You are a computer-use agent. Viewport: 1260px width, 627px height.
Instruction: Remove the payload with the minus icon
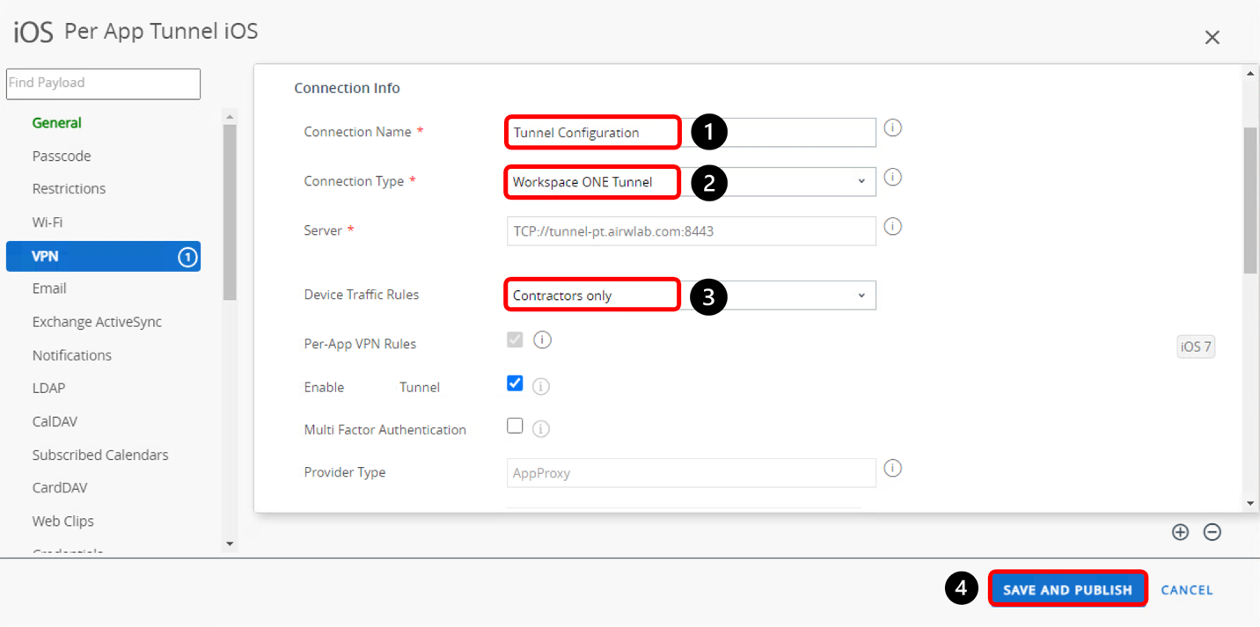(x=1212, y=532)
